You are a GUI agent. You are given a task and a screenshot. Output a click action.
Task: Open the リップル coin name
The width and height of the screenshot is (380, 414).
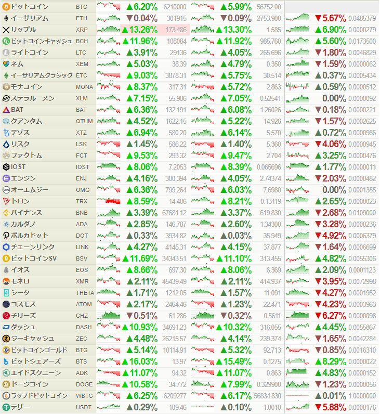23,30
